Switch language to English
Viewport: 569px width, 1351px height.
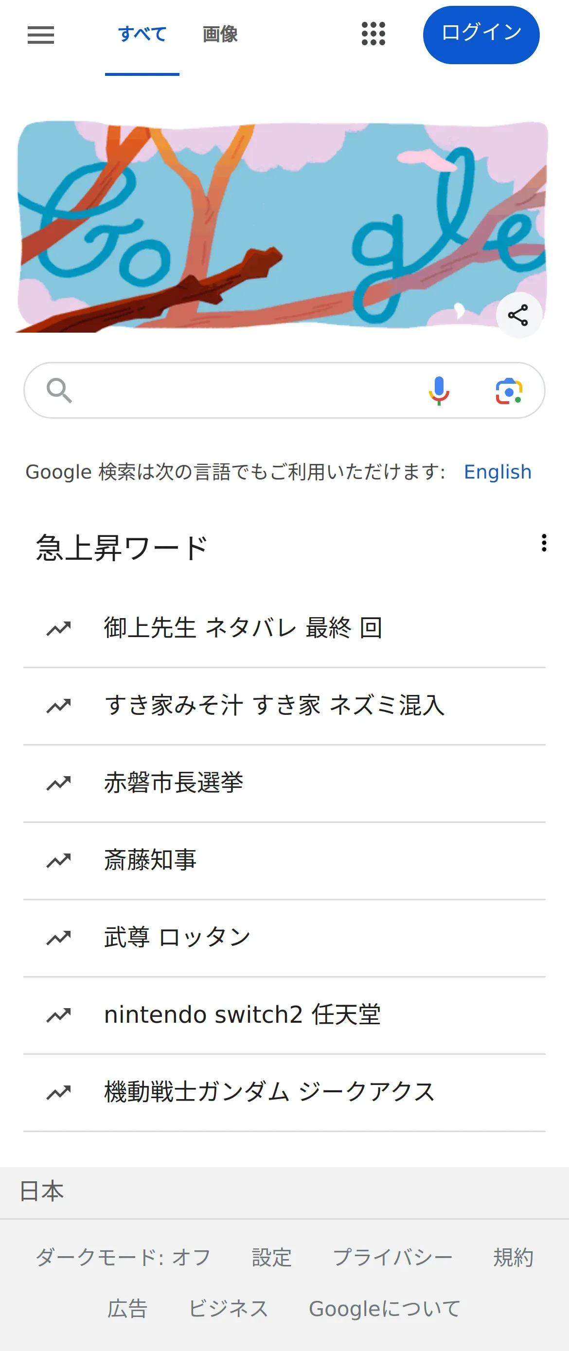pos(498,472)
